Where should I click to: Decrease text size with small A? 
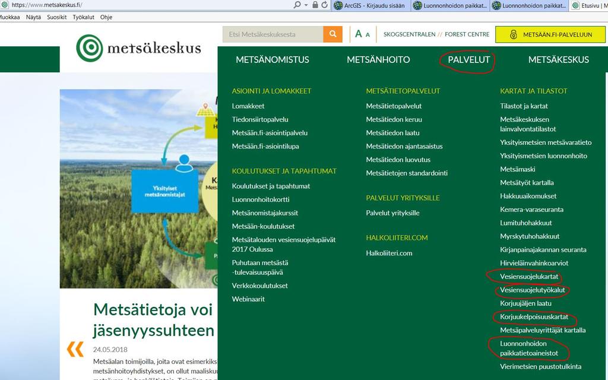pos(368,35)
